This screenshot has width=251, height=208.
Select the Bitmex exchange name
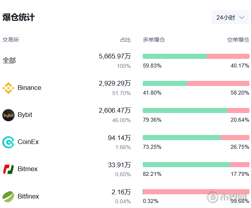pyautogui.click(x=28, y=169)
